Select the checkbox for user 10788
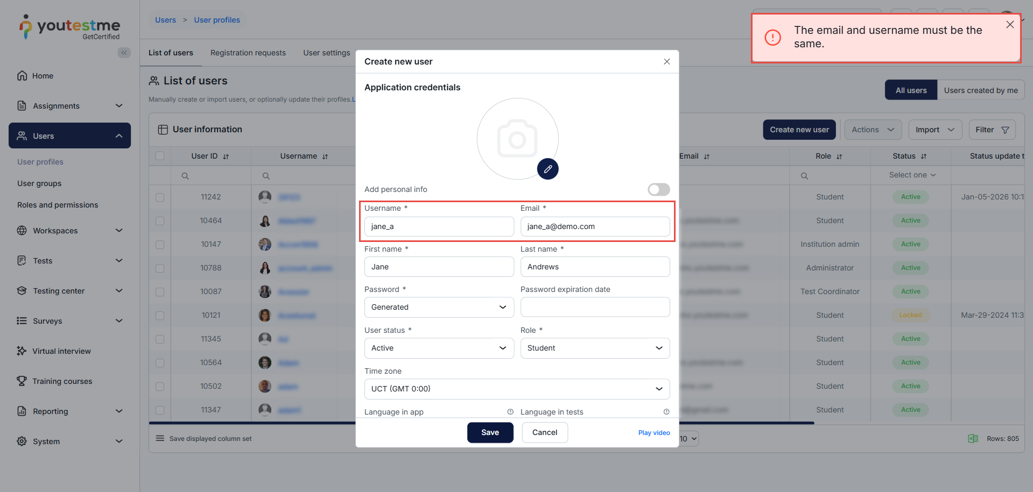1033x492 pixels. tap(160, 268)
